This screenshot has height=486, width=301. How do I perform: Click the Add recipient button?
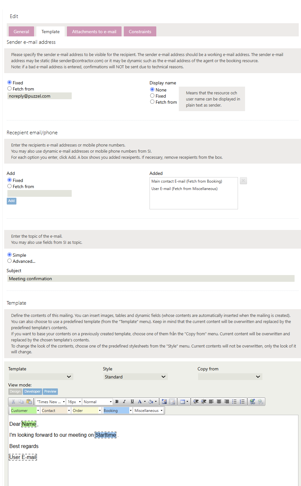(12, 201)
